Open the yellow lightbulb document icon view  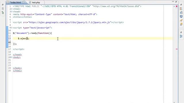pos(181,24)
